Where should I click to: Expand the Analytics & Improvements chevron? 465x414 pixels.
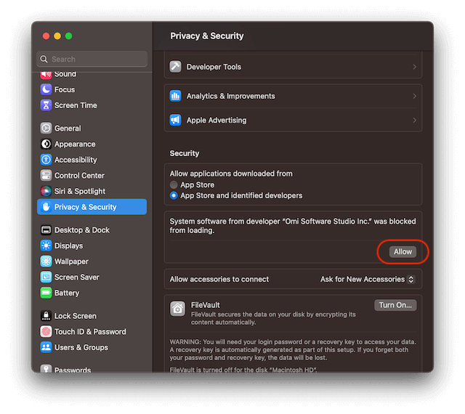pos(414,96)
